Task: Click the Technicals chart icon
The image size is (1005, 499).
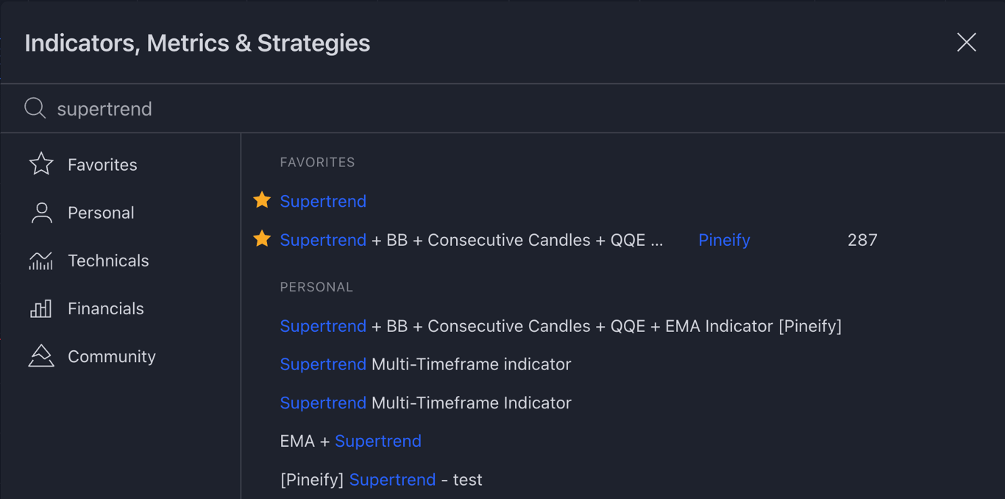Action: pyautogui.click(x=41, y=261)
